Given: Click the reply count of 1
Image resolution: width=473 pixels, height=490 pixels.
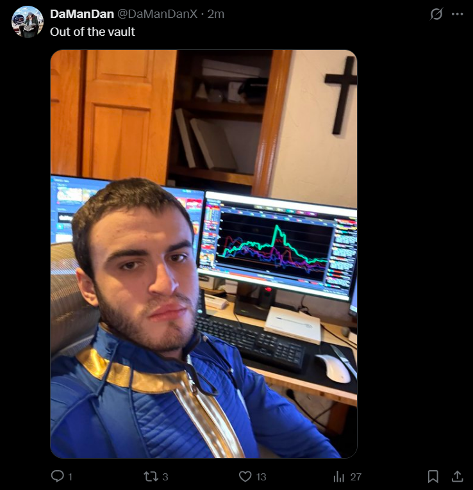Looking at the screenshot, I should (x=70, y=477).
